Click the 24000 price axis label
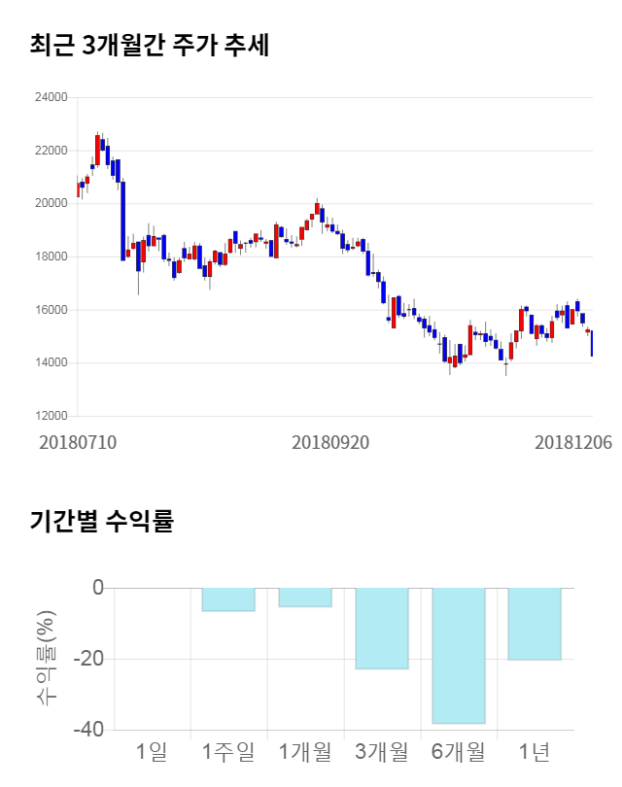The height and width of the screenshot is (787, 622). [52, 97]
